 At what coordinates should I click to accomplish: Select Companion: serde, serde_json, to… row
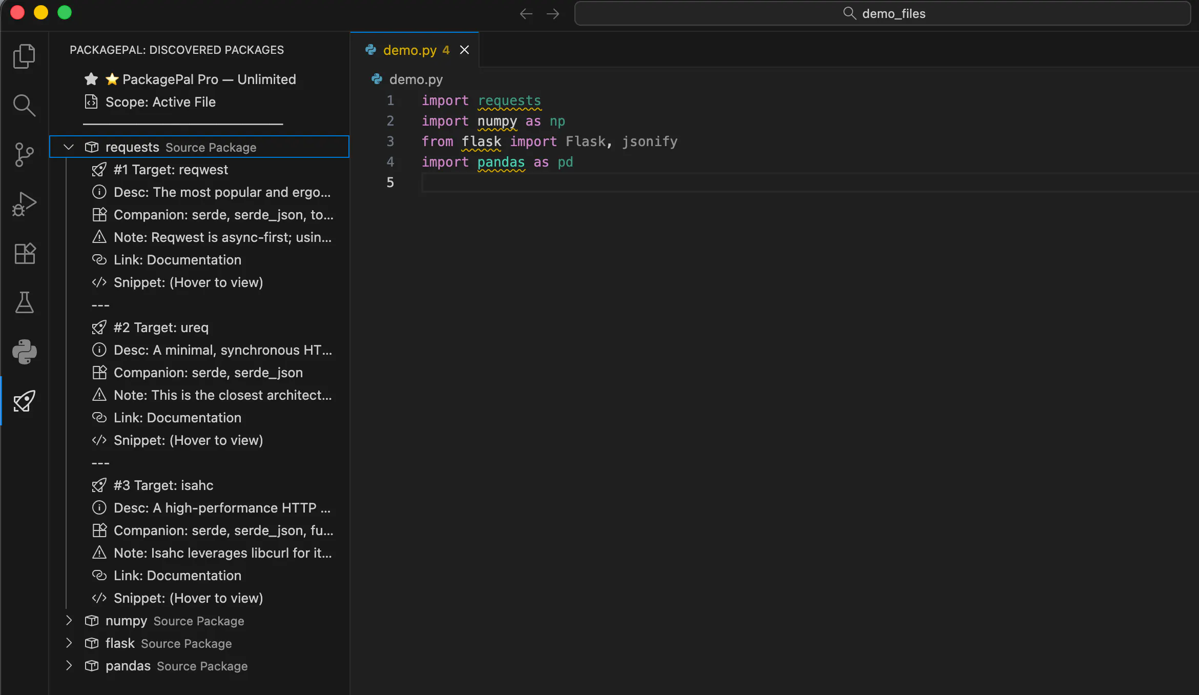[200, 215]
